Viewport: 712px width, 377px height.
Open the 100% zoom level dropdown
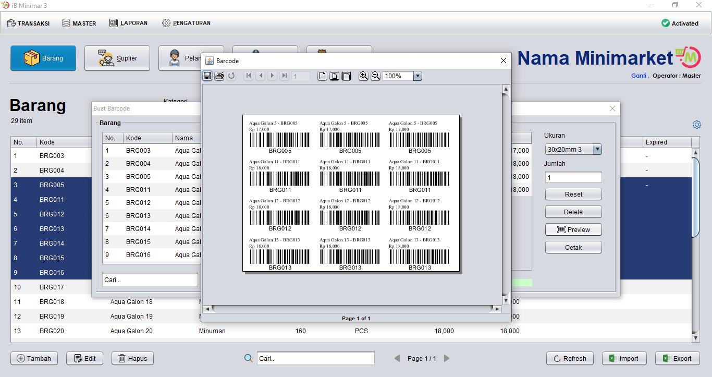(417, 76)
